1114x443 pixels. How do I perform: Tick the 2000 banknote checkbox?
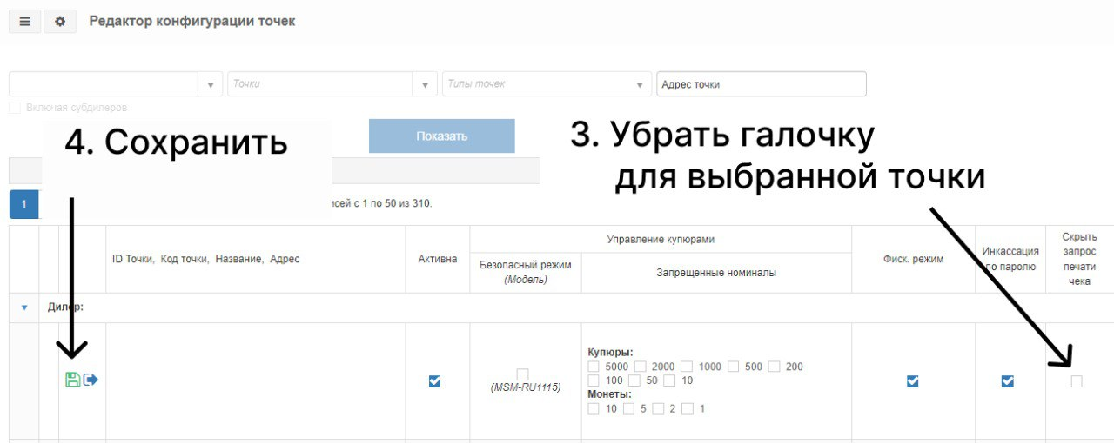(x=641, y=367)
